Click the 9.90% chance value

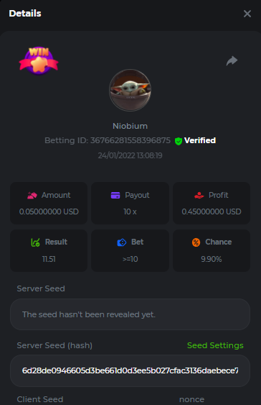click(212, 259)
